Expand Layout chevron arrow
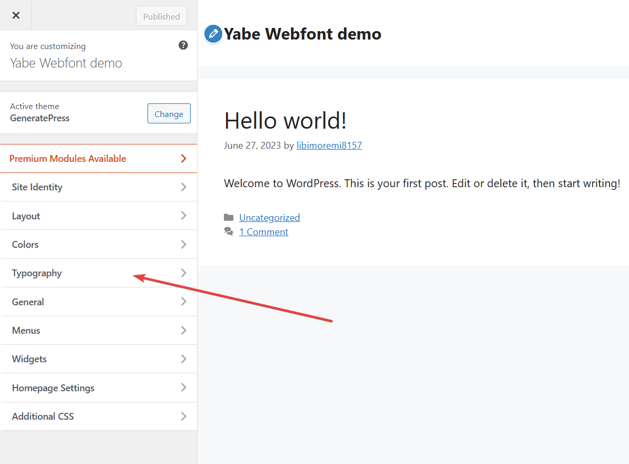629x464 pixels. 184,216
